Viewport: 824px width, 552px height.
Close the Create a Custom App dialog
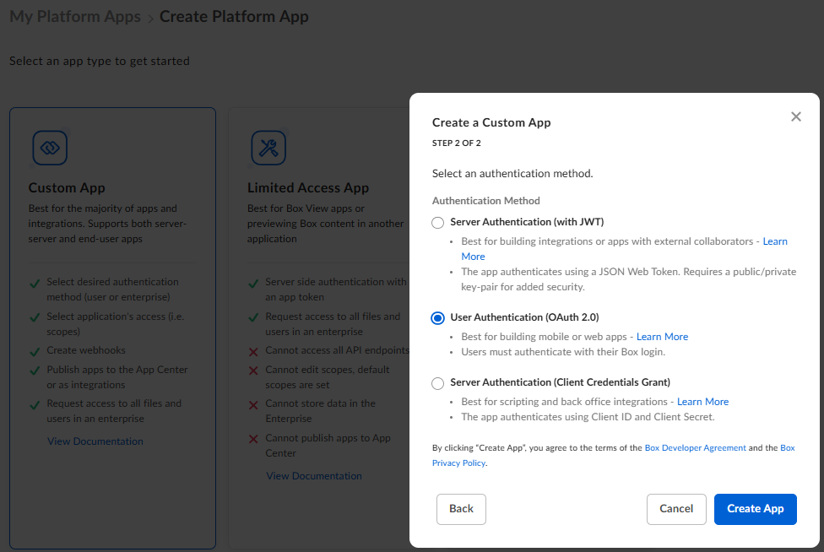pos(795,117)
